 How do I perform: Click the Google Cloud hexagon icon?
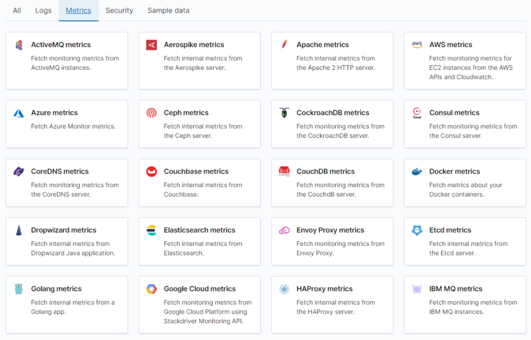(x=151, y=289)
